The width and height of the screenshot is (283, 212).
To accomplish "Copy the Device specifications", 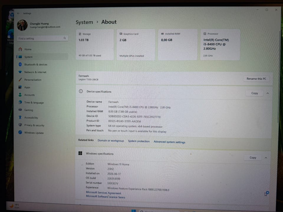I will click(x=254, y=93).
